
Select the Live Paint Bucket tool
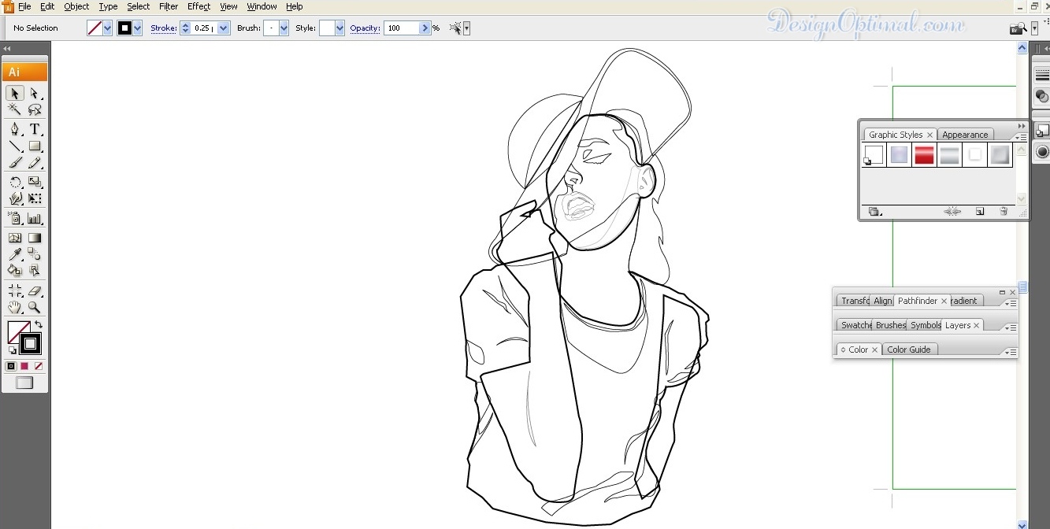15,270
